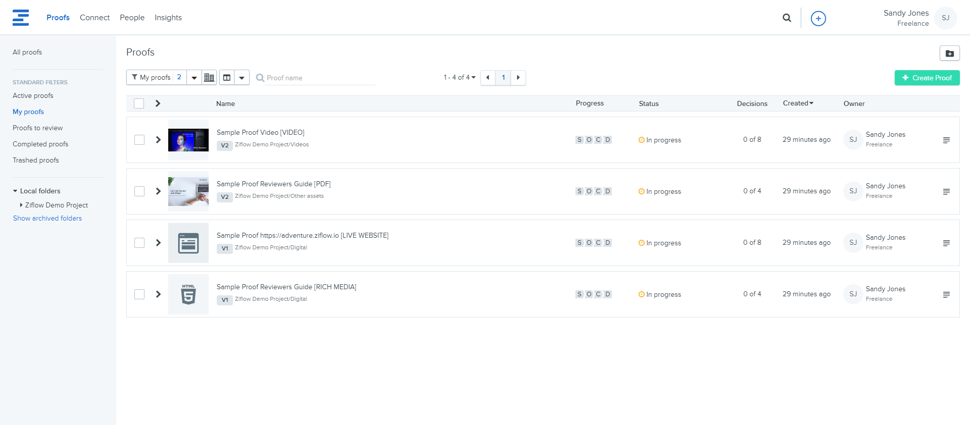Select the Sample Proof Video checkbox
970x425 pixels.
tap(139, 140)
